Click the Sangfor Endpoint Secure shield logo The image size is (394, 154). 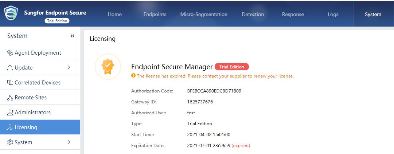pos(11,13)
